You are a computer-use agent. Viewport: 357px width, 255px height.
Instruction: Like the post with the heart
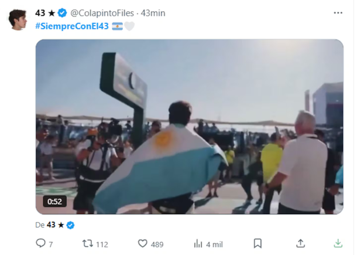[x=142, y=243]
